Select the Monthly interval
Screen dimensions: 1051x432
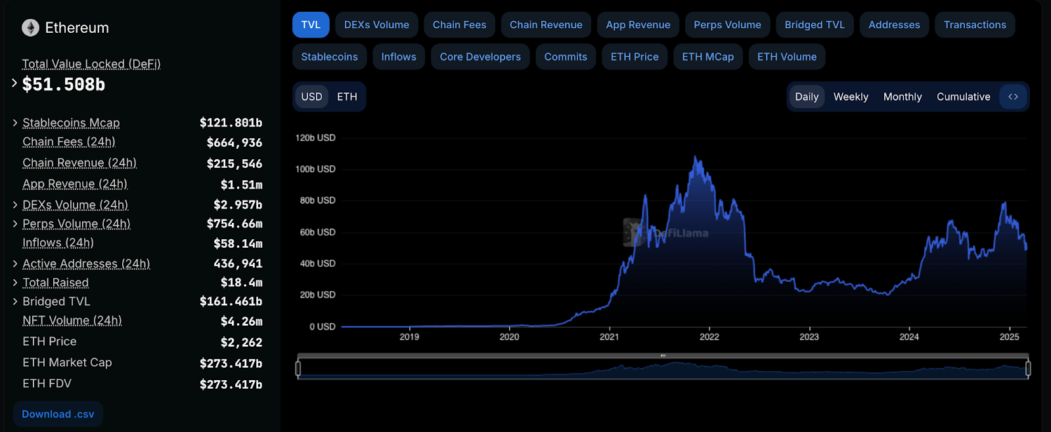click(x=903, y=96)
